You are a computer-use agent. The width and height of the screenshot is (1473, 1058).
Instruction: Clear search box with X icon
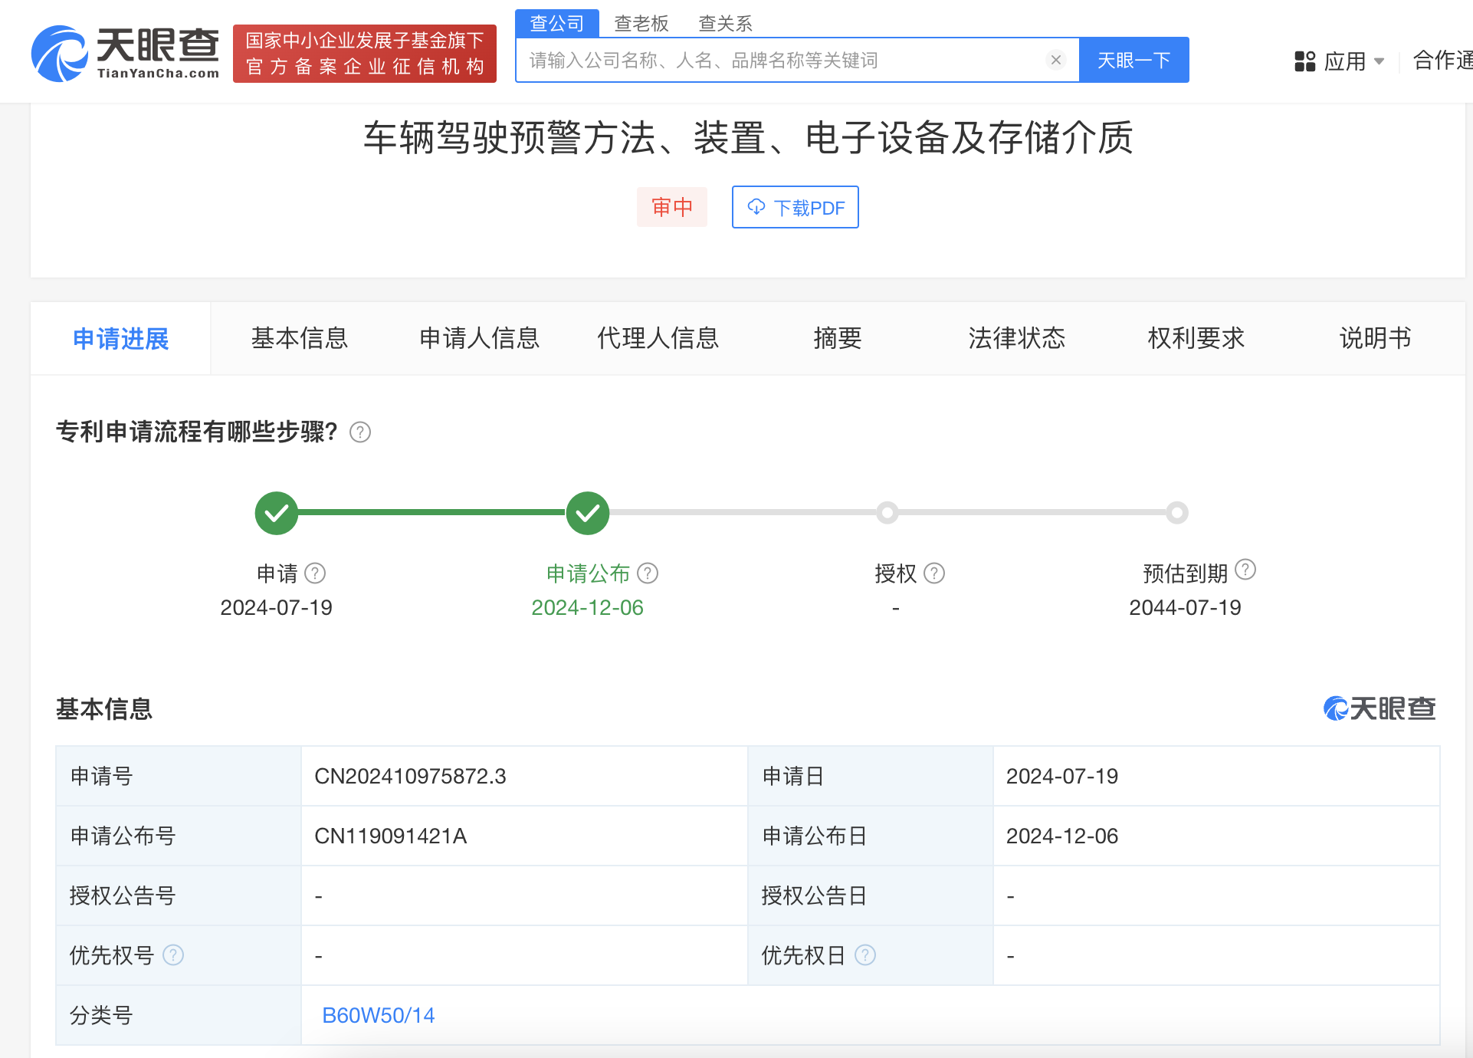pyautogui.click(x=1055, y=60)
